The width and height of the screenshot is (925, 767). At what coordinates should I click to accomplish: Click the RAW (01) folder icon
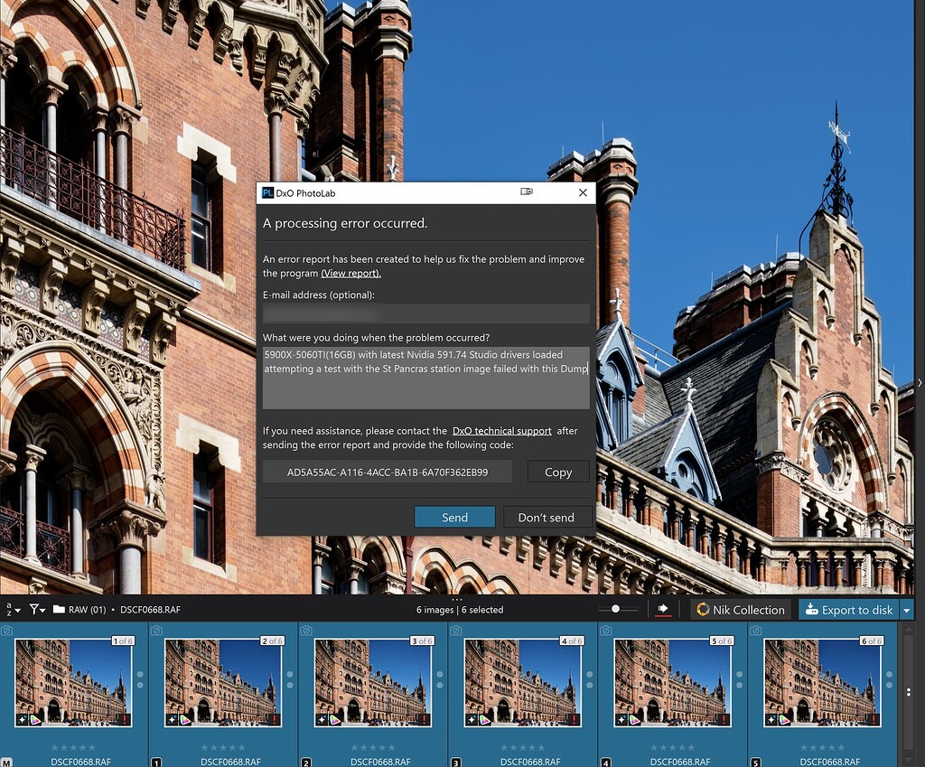(x=59, y=609)
